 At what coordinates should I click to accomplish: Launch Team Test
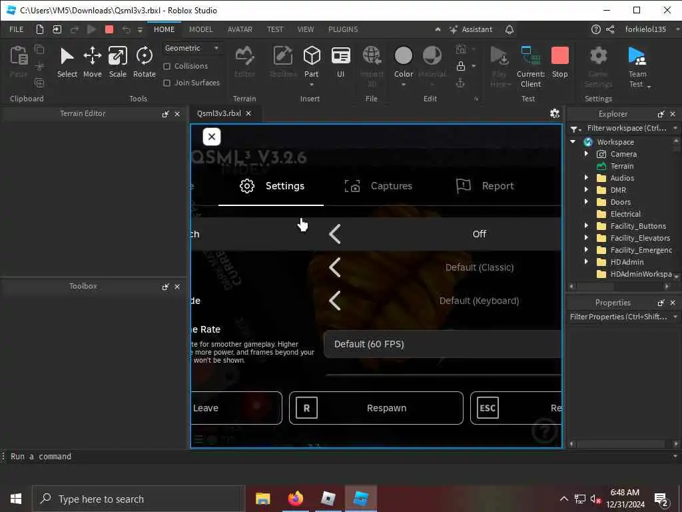click(637, 67)
